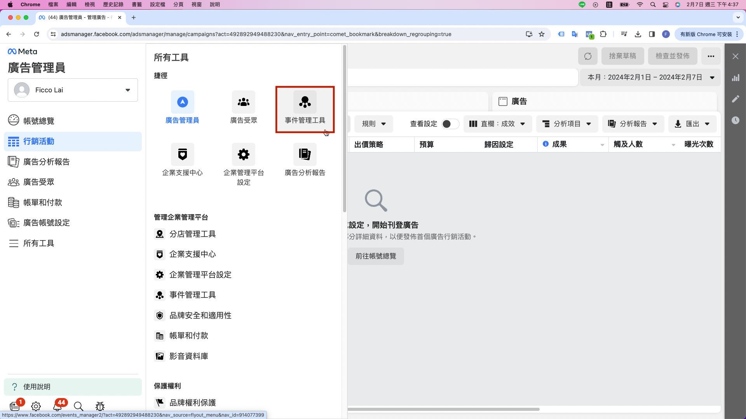Open the 廣告受眾 shortcut icon
Screen dimensions: 746x419
pyautogui.click(x=244, y=102)
